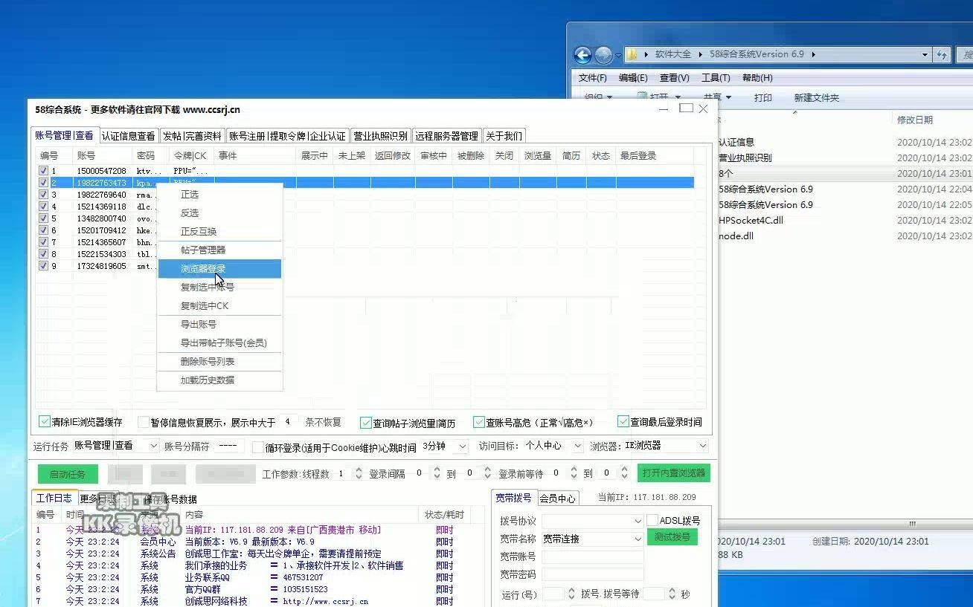This screenshot has height=607, width=973.
Task: Click 账号分隔符 input field
Action: tap(228, 446)
